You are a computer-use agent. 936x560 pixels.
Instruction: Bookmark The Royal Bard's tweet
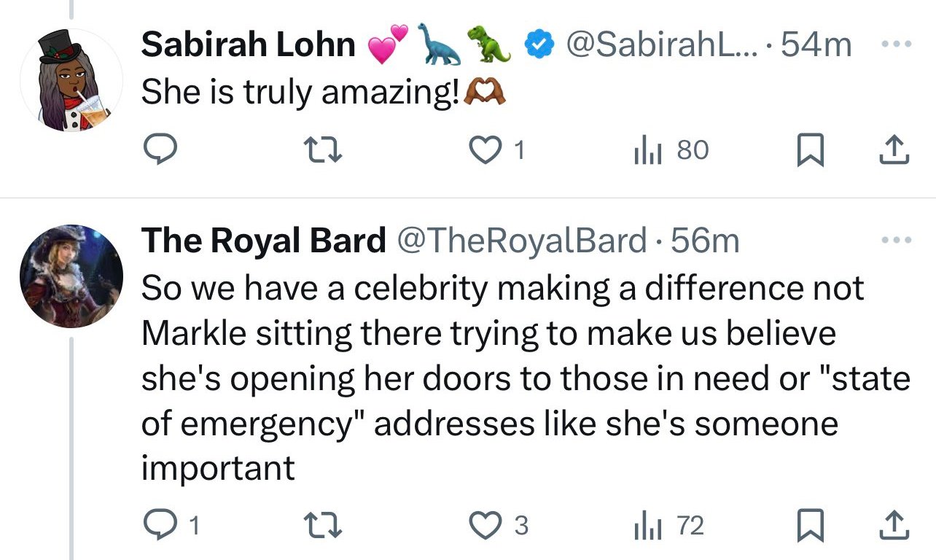tap(804, 526)
